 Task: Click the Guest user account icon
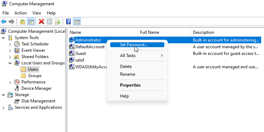(71, 54)
